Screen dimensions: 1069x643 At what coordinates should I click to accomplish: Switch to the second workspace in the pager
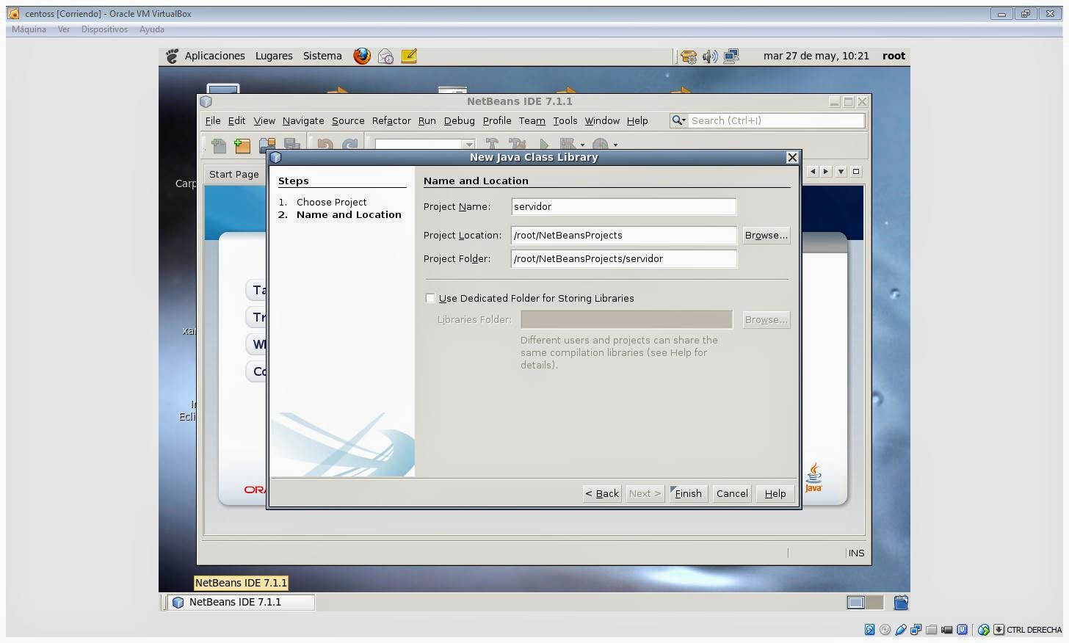(874, 603)
